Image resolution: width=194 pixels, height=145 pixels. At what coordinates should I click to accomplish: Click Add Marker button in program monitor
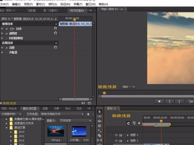tap(159, 102)
